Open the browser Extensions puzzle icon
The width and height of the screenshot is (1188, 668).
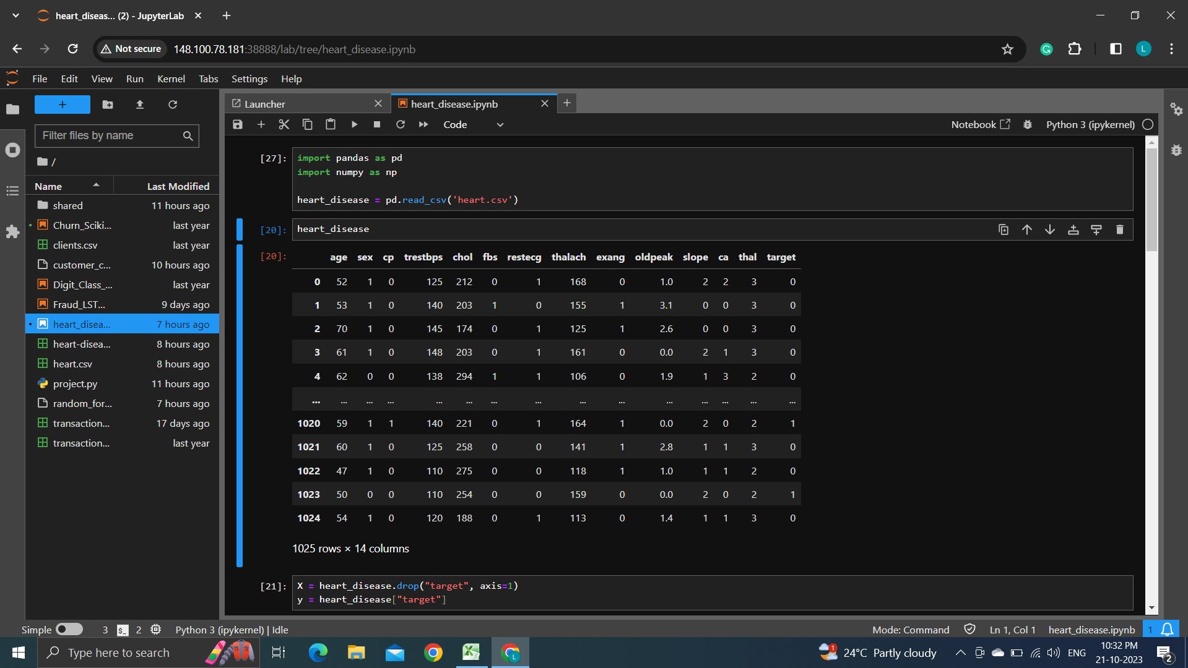(1075, 49)
